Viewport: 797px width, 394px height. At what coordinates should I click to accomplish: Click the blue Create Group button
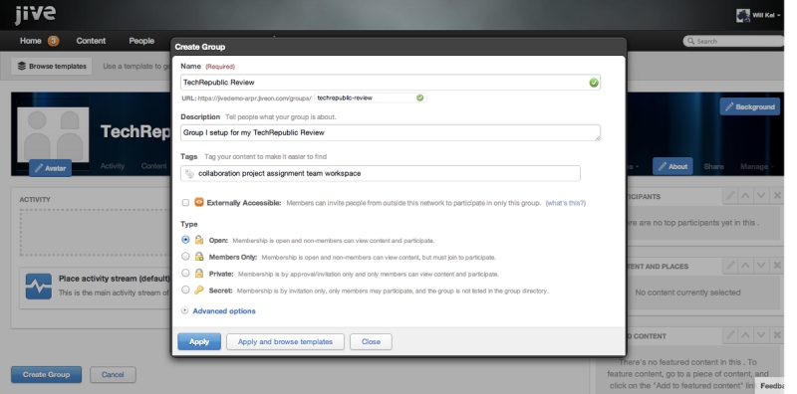(x=46, y=375)
